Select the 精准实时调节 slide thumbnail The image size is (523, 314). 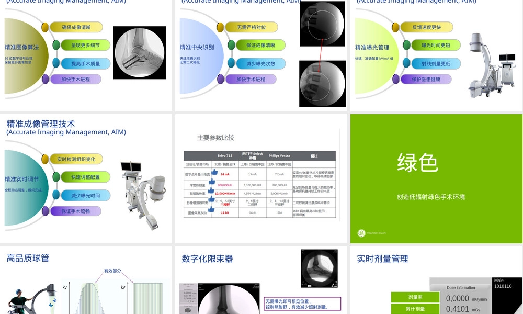click(86, 178)
